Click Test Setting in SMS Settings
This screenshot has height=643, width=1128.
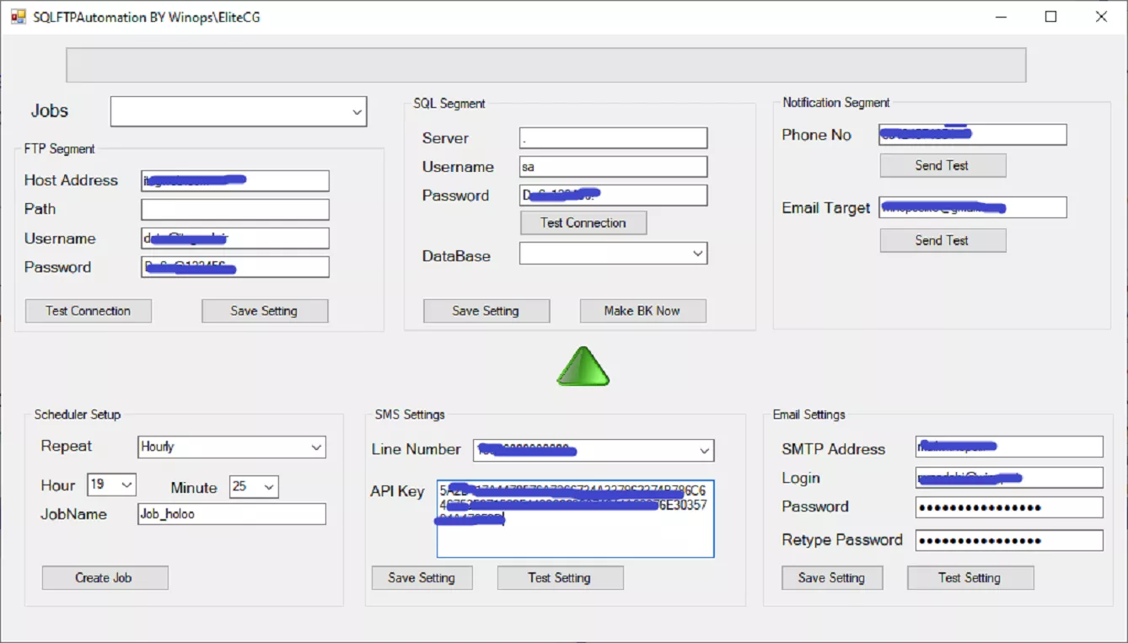[560, 578]
